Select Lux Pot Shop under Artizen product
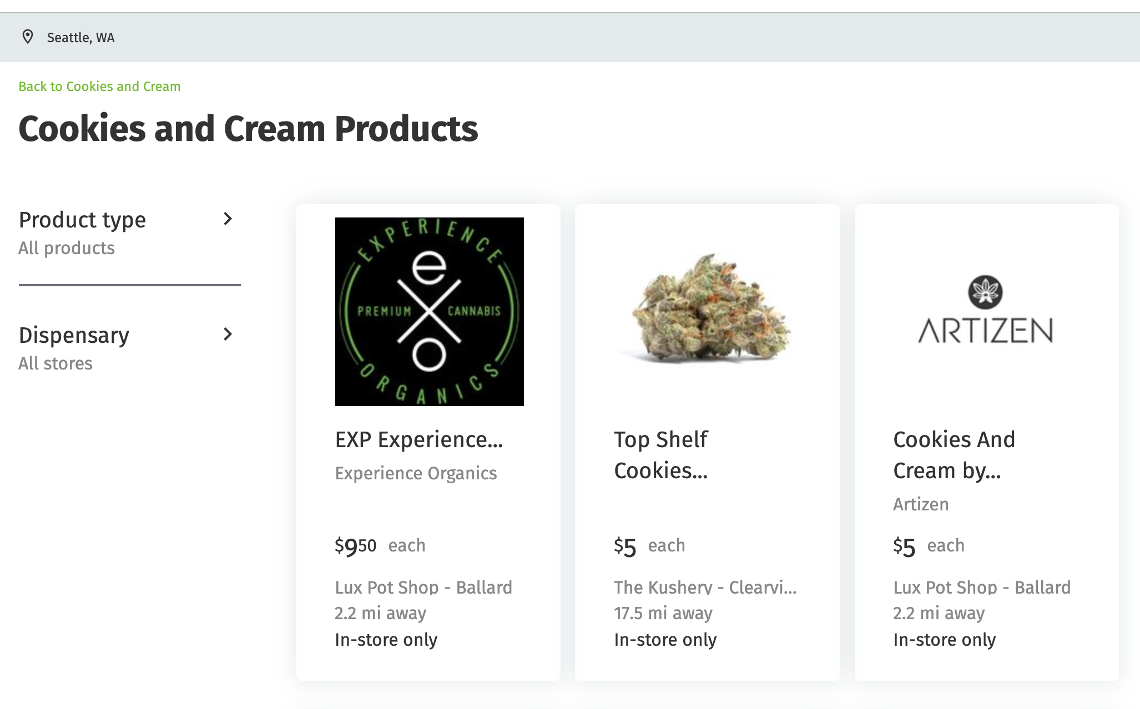Viewport: 1140px width, 709px height. [982, 588]
